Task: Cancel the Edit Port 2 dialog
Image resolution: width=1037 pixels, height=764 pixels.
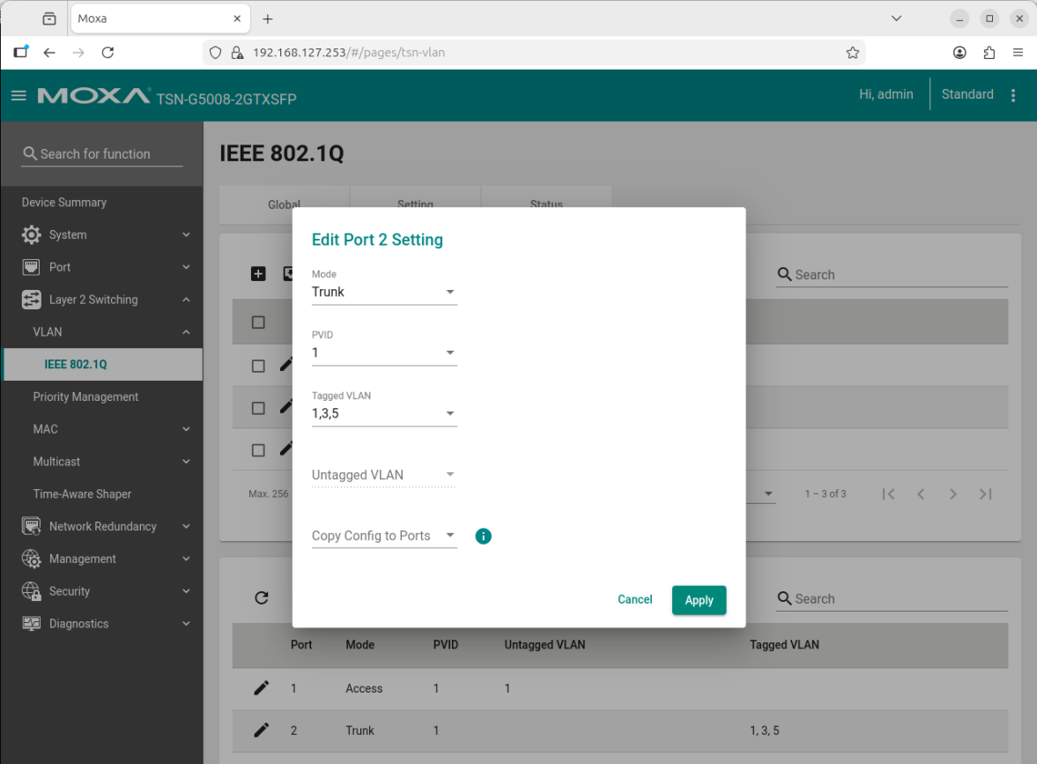Action: 634,599
